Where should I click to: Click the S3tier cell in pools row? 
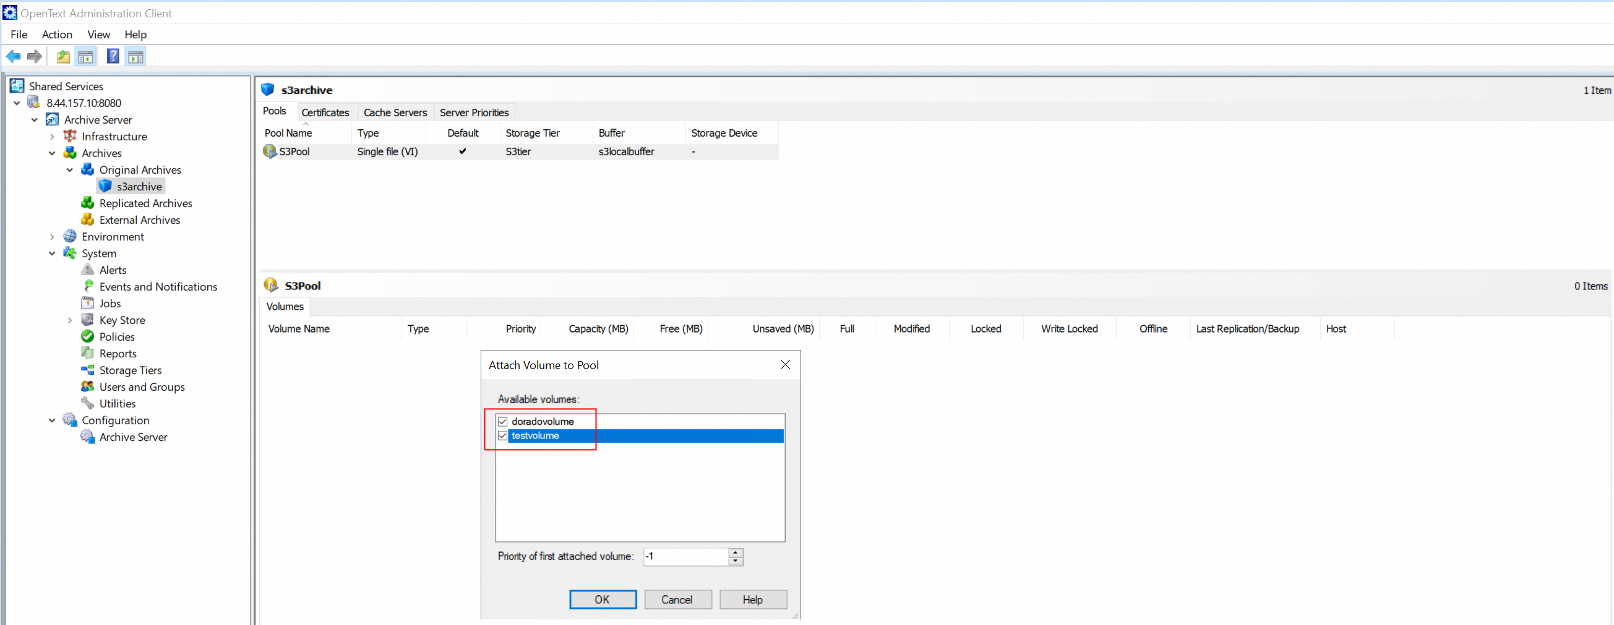(518, 151)
